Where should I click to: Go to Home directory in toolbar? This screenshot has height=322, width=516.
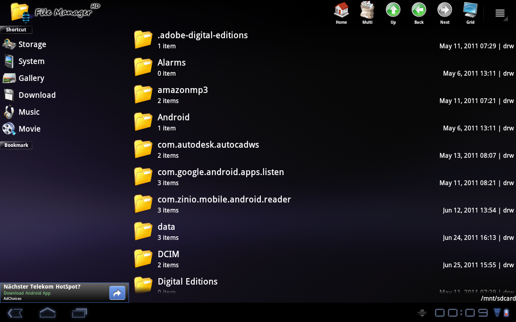341,13
